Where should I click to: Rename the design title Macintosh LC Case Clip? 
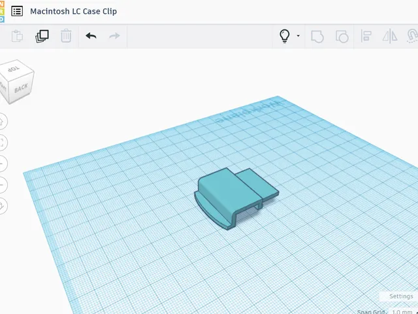click(x=73, y=11)
